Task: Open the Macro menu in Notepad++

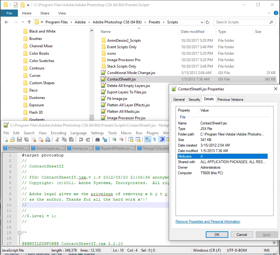Action: [x=126, y=133]
